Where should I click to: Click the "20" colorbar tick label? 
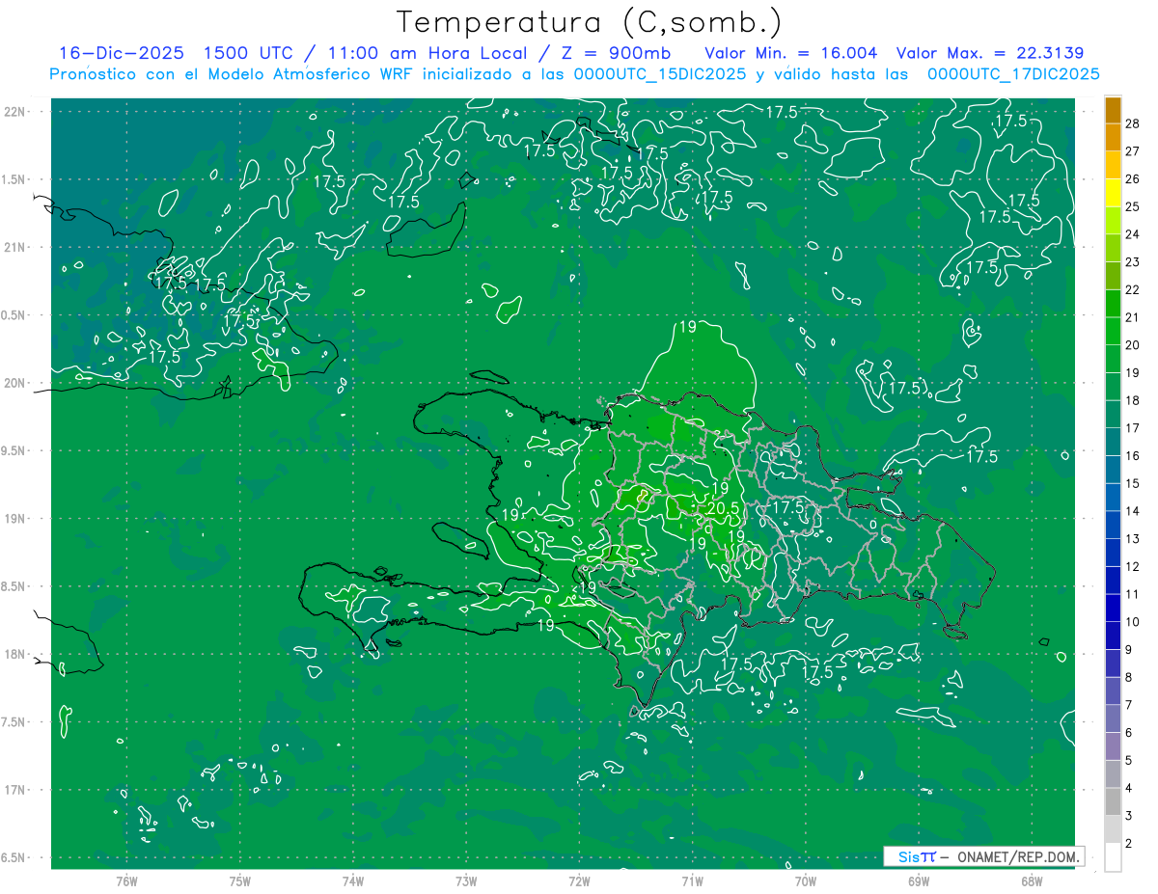pos(1133,345)
